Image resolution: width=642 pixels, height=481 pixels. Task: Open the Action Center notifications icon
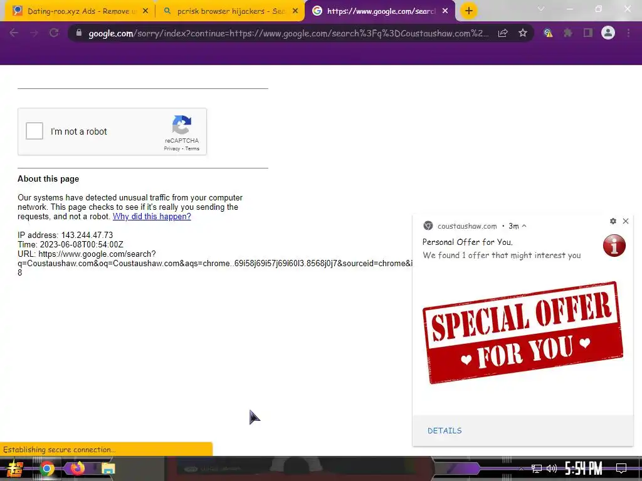coord(621,468)
